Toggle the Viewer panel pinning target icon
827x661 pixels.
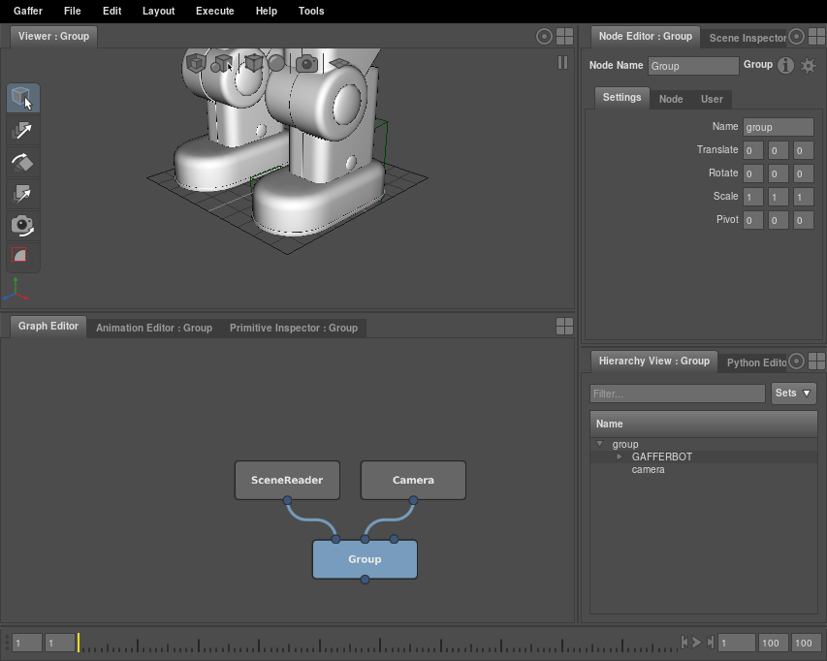pos(544,37)
